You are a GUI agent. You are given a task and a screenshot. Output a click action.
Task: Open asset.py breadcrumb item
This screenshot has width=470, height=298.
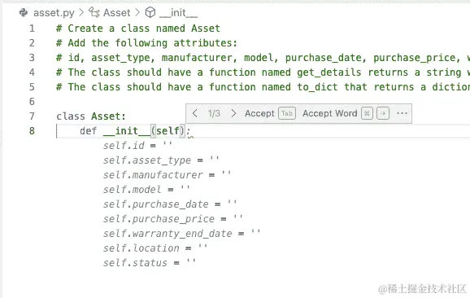click(x=54, y=13)
